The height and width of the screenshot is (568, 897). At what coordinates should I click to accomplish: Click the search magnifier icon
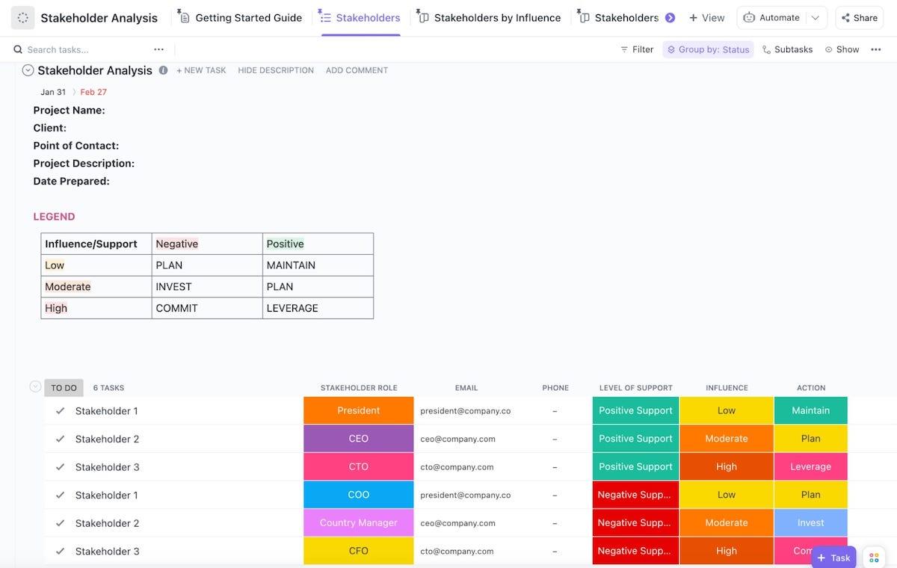point(18,50)
